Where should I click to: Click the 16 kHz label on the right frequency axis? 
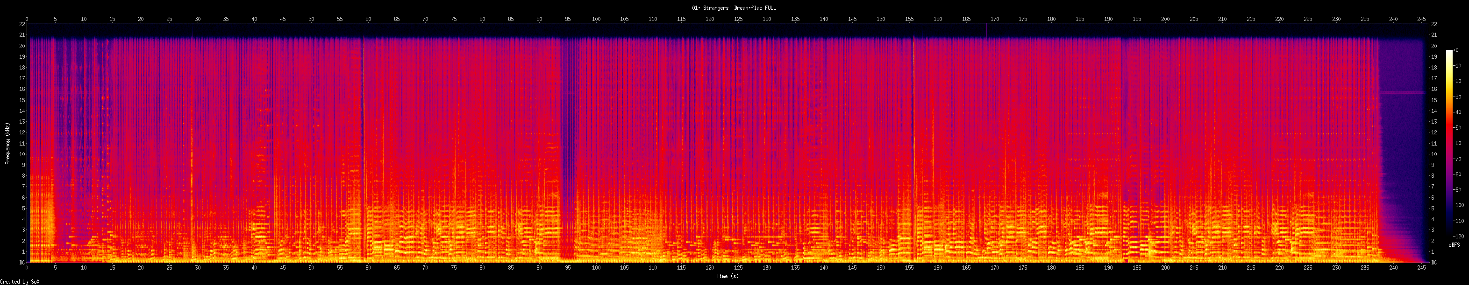[1433, 89]
